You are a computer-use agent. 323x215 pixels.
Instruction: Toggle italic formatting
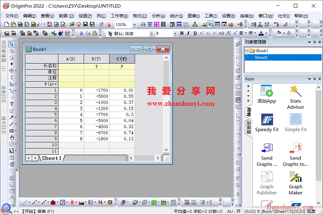pyautogui.click(x=188, y=33)
